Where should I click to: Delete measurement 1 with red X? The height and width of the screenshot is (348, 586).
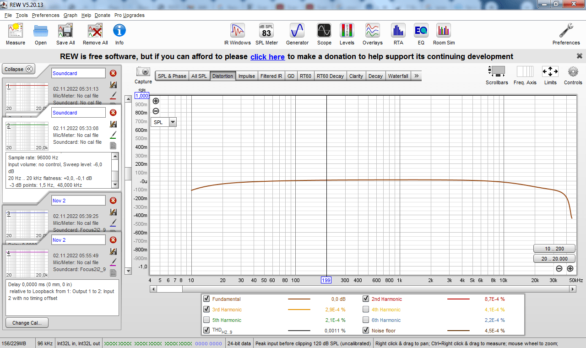pyautogui.click(x=113, y=73)
